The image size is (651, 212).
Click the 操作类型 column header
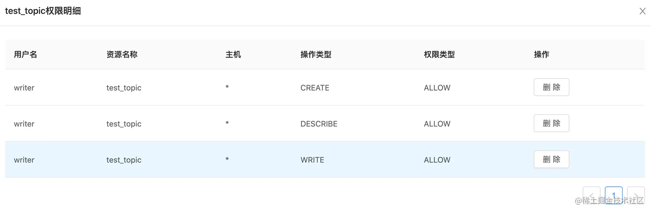coord(316,55)
